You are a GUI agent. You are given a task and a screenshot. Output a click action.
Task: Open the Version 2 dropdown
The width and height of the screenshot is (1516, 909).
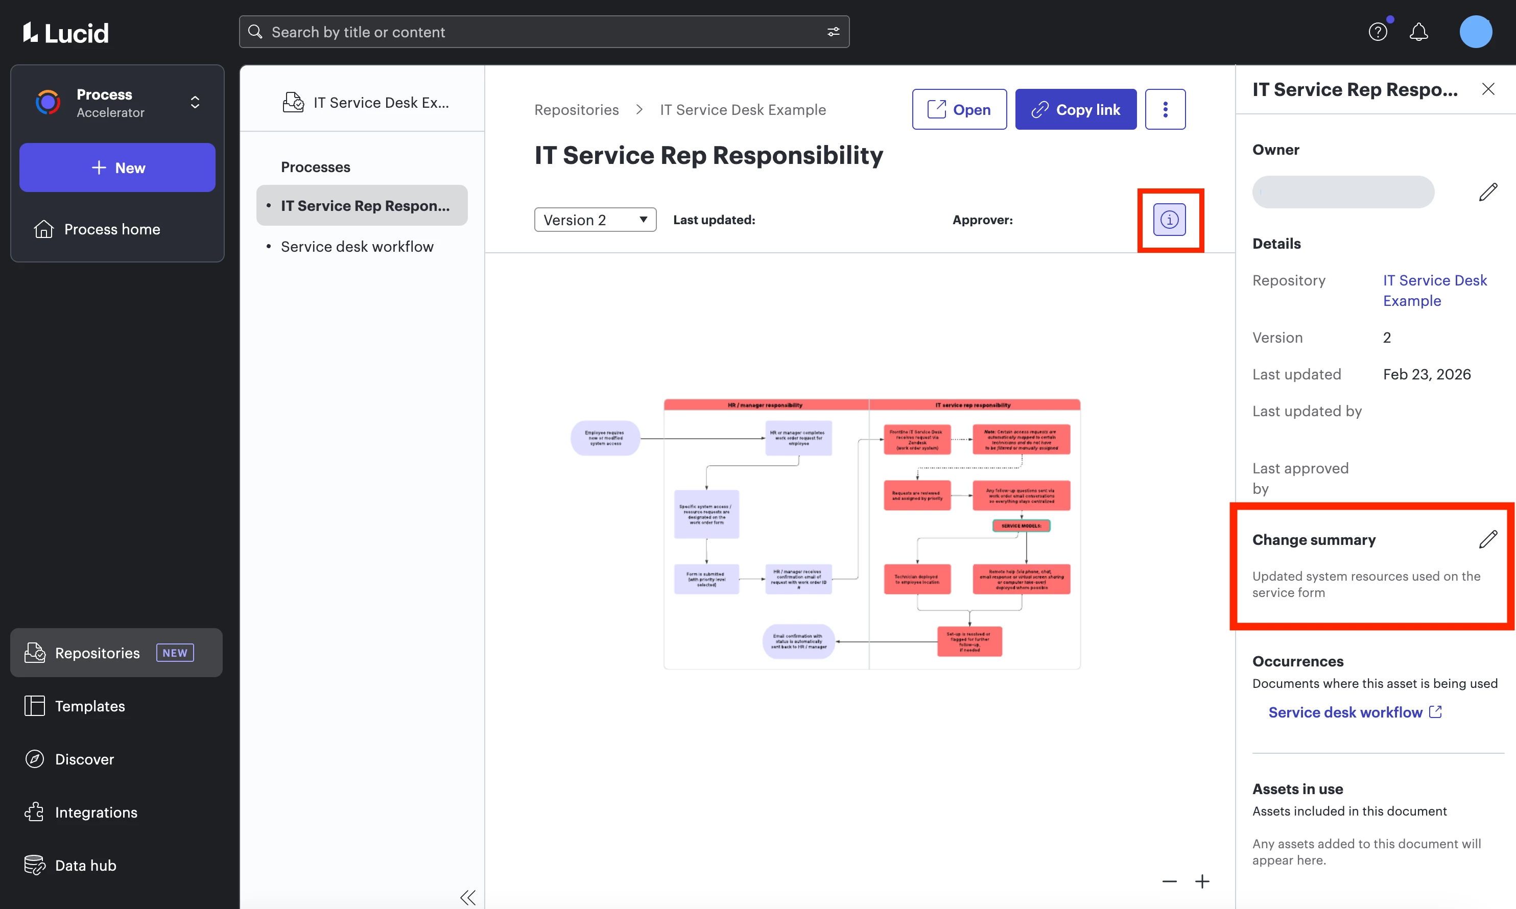click(595, 220)
